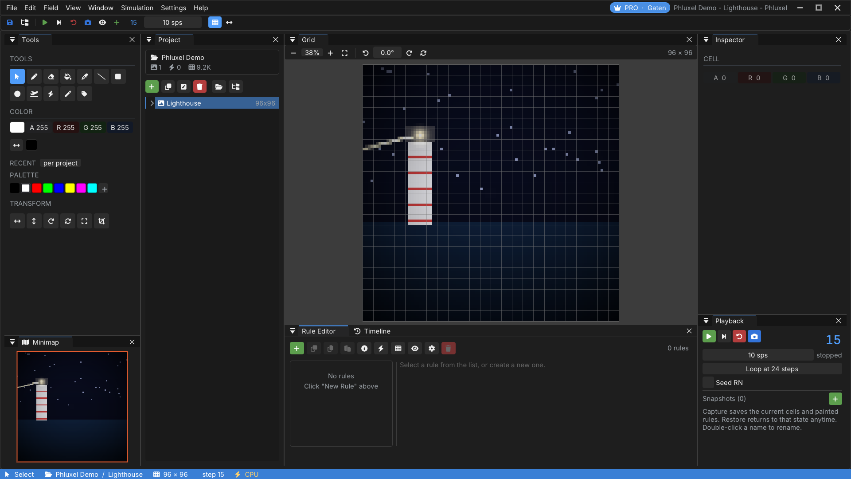Swap foreground and background colors
851x479 pixels.
click(16, 145)
